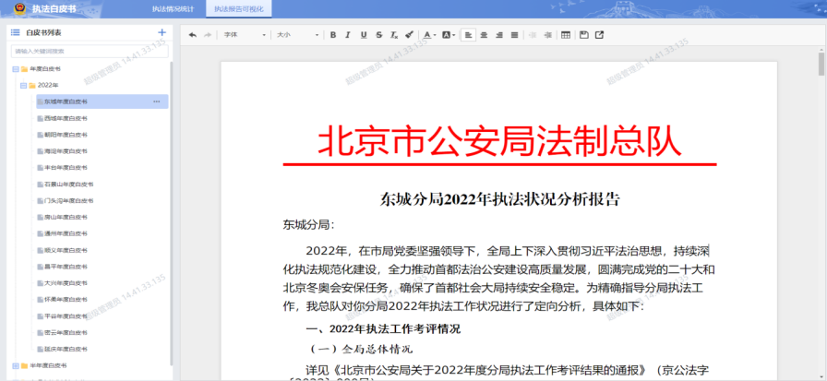827x381 pixels.
Task: Toggle bold formatting
Action: coord(332,35)
